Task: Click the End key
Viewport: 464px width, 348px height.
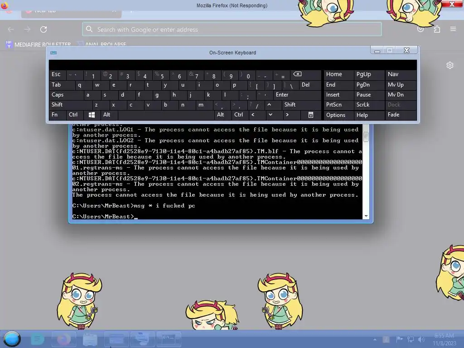Action: pos(338,85)
